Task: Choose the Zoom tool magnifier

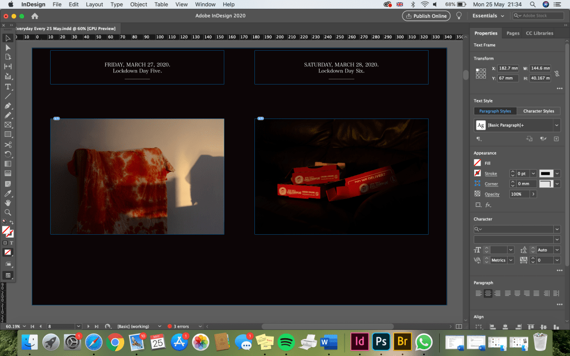Action: 8,212
